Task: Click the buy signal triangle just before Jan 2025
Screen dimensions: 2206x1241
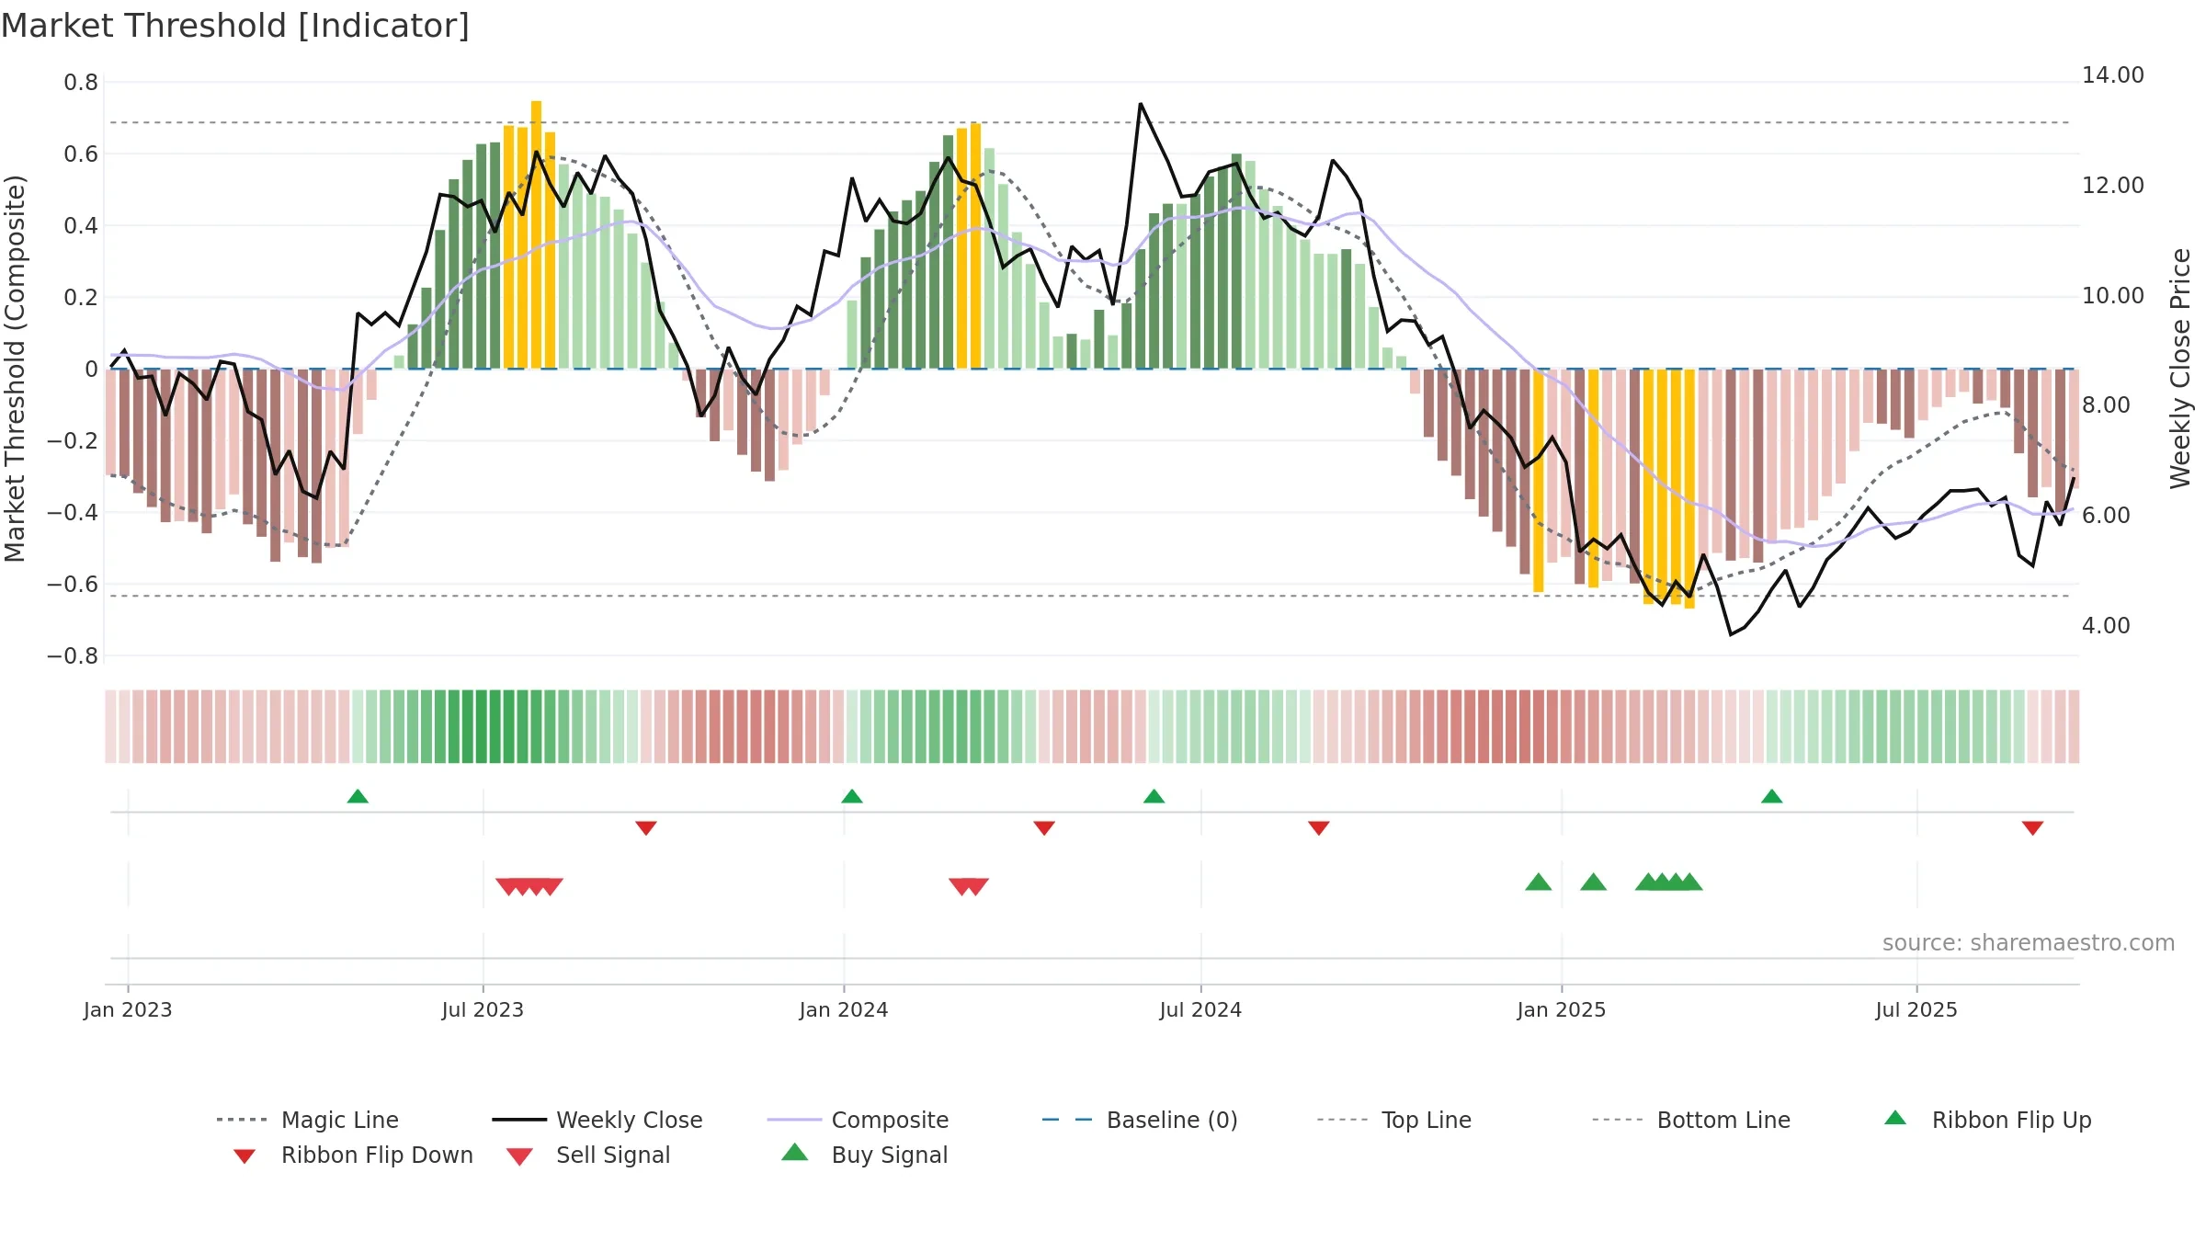Action: click(1539, 882)
